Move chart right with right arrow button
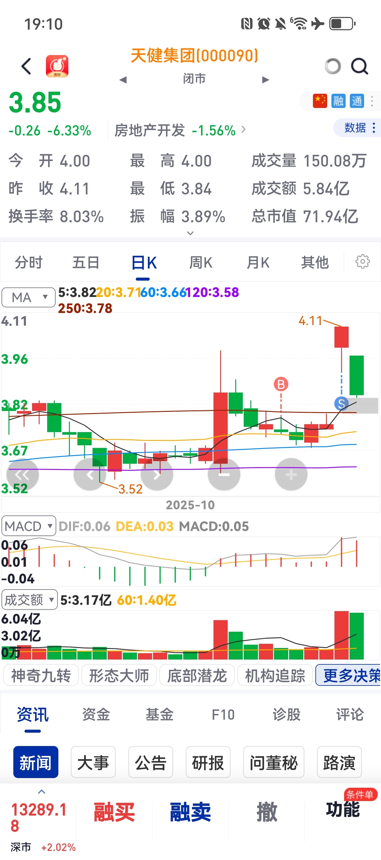 coord(157,474)
